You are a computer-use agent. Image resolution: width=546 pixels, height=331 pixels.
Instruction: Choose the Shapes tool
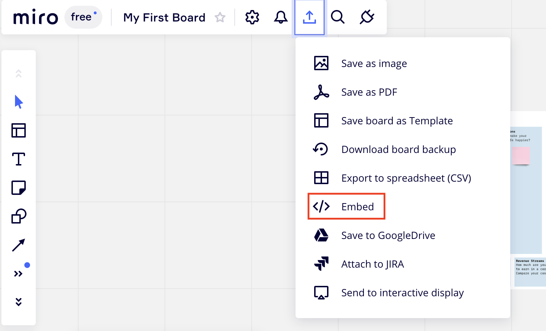pos(19,216)
